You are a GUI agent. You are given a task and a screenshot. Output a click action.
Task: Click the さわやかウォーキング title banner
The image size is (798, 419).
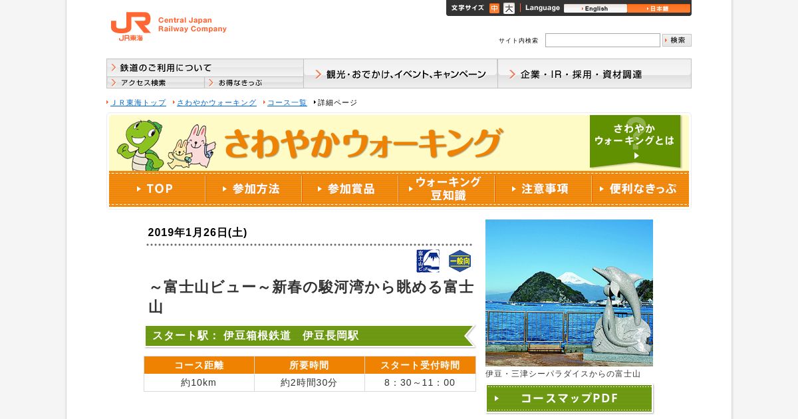[362, 143]
